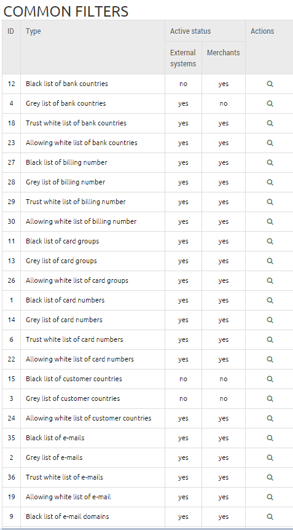Image resolution: width=293 pixels, height=530 pixels.
Task: Click magnifier for Trust white list of e-mails
Action: 270,477
